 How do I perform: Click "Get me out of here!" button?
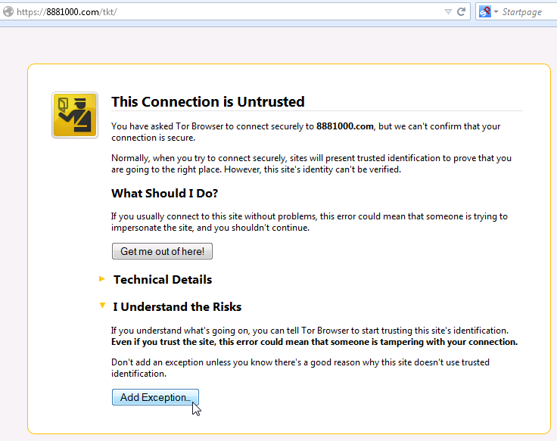(x=163, y=251)
